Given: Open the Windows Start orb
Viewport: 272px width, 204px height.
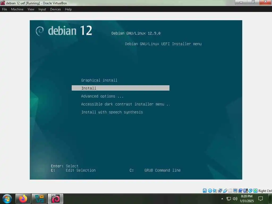Looking at the screenshot, I should tap(7, 199).
